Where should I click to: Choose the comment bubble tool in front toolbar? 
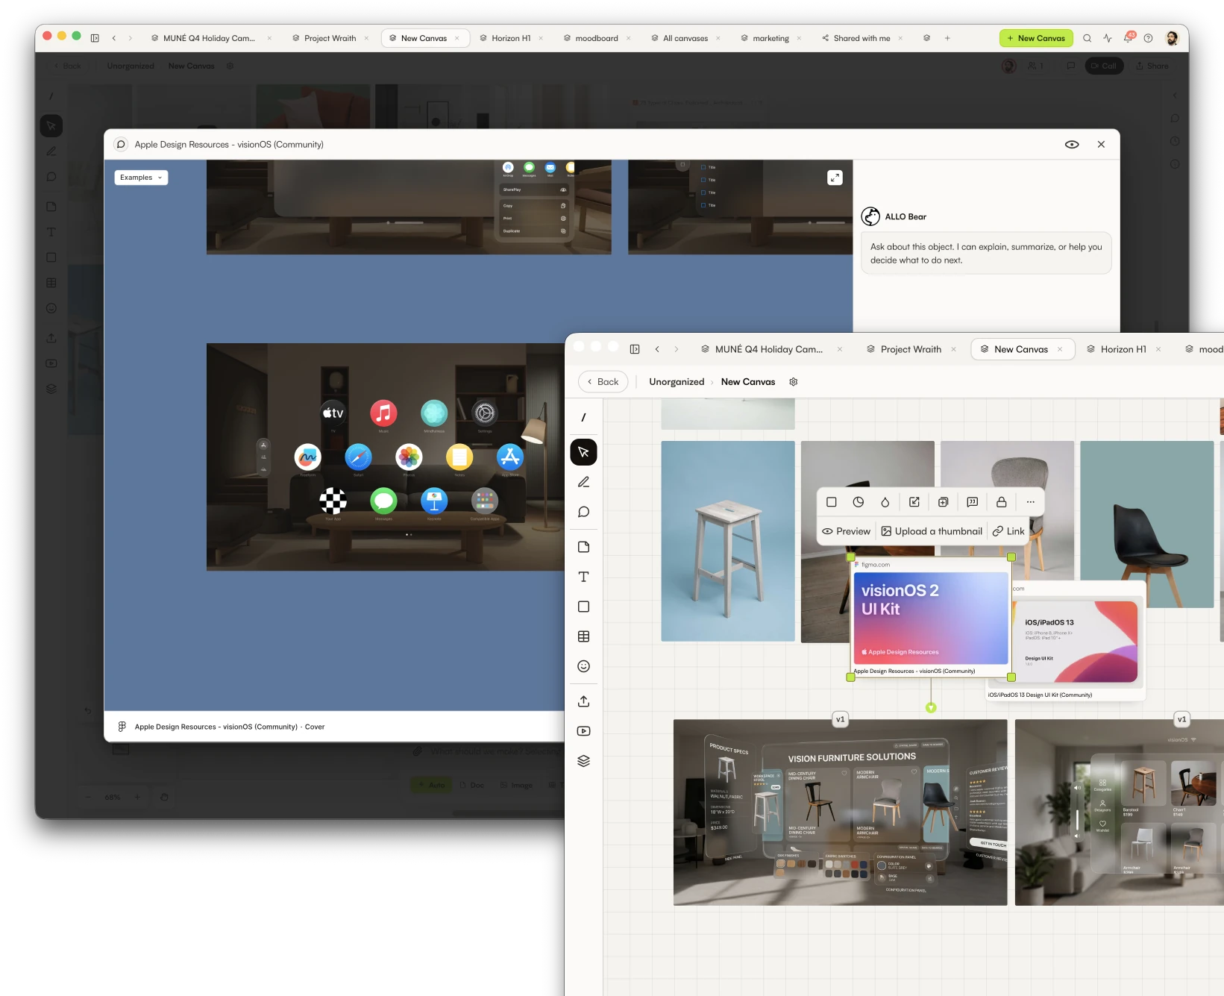point(583,512)
